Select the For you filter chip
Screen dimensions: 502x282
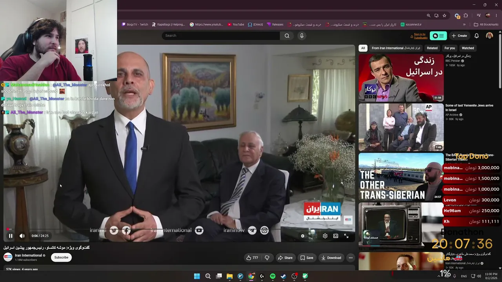click(449, 48)
